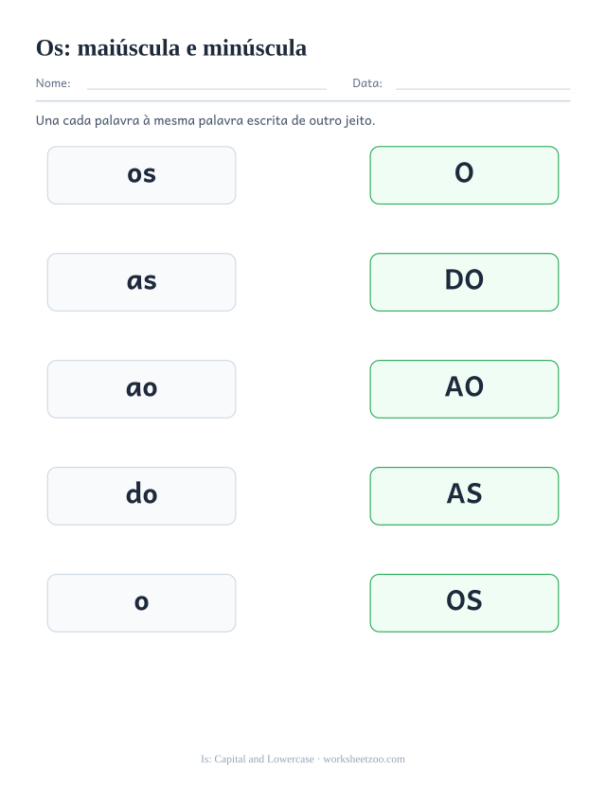Click the lowercase 'os' word card
Viewport: 606px width, 785px height.
(x=142, y=175)
